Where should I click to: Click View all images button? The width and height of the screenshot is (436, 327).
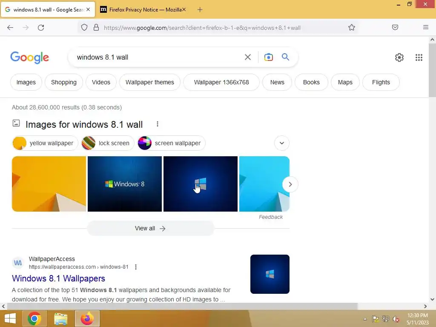pyautogui.click(x=150, y=228)
